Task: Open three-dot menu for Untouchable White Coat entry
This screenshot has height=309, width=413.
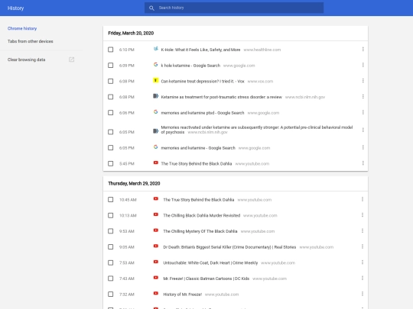Action: click(x=363, y=262)
